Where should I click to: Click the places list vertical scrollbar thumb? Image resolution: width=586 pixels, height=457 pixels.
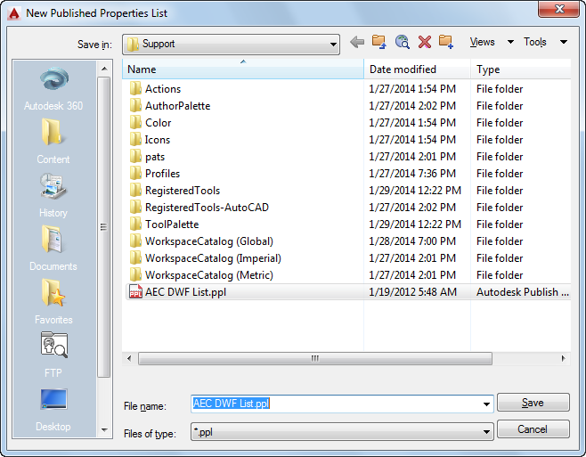click(x=104, y=227)
